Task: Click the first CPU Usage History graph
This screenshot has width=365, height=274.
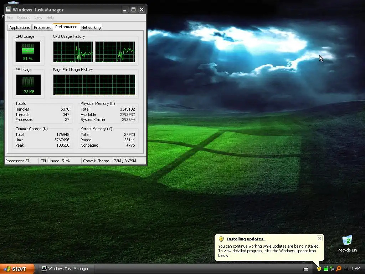Action: pos(73,52)
